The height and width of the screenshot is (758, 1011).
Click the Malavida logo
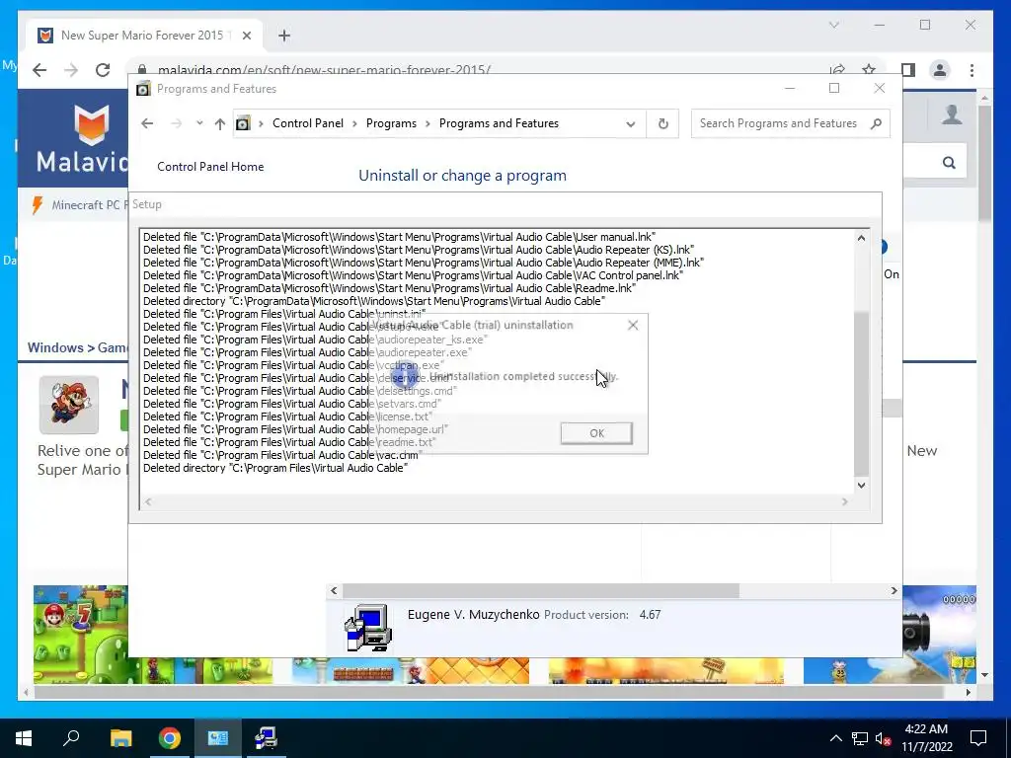click(83, 138)
